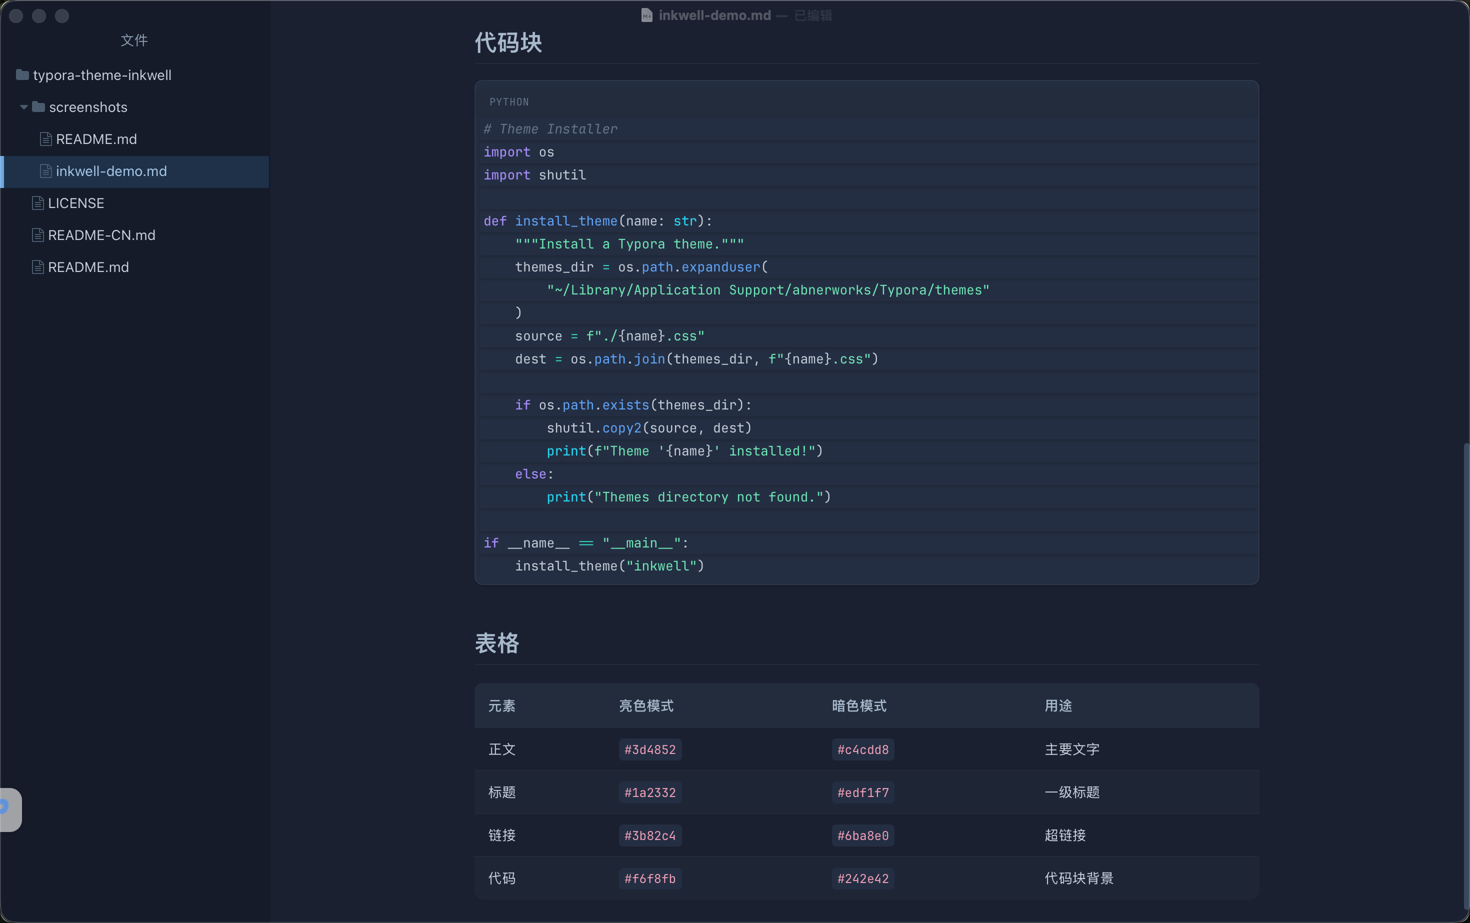Click the typora-theme-inkwell root folder icon

22,75
